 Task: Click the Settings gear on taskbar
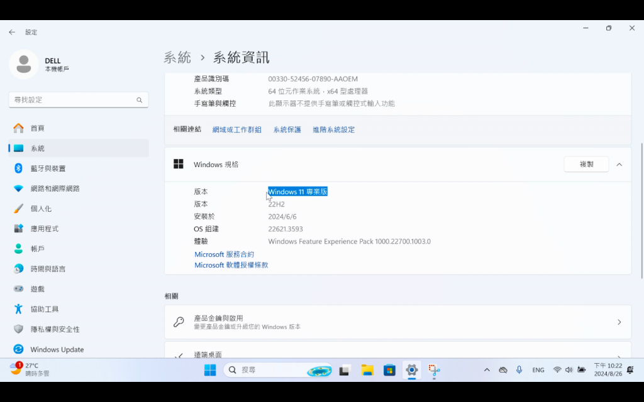point(411,370)
